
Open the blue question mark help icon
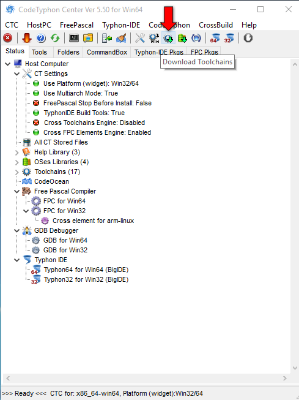[x=41, y=38]
